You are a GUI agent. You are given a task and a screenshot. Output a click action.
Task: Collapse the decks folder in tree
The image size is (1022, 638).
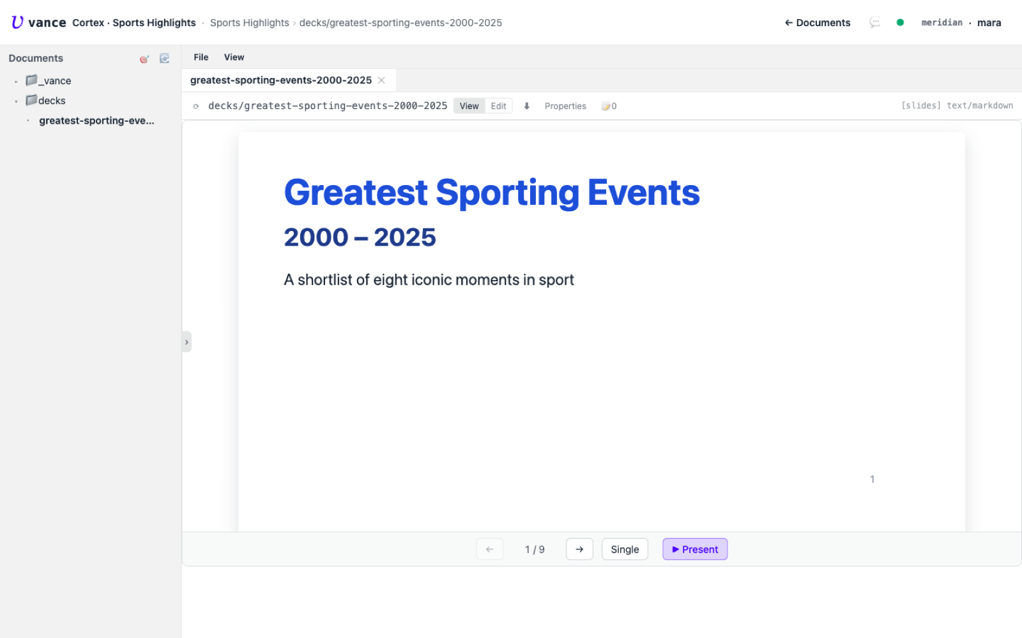(16, 101)
